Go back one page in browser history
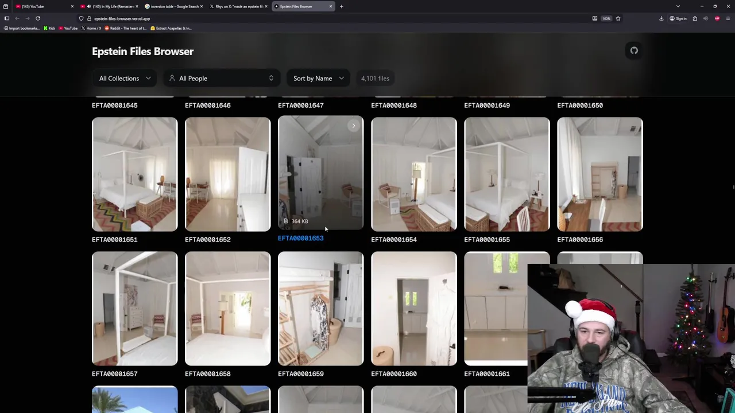 coord(17,18)
